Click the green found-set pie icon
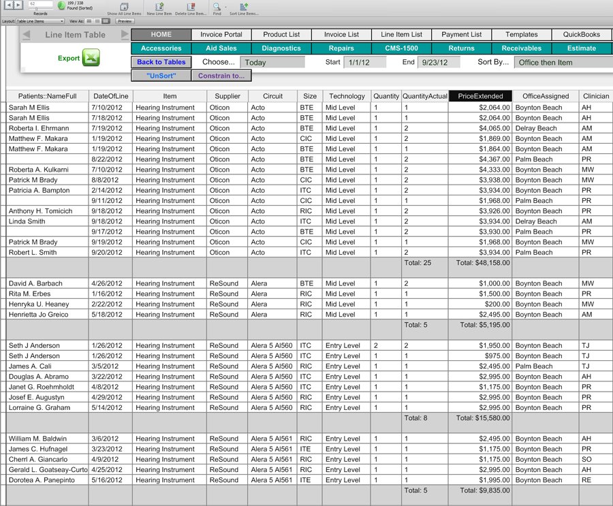 (61, 5)
